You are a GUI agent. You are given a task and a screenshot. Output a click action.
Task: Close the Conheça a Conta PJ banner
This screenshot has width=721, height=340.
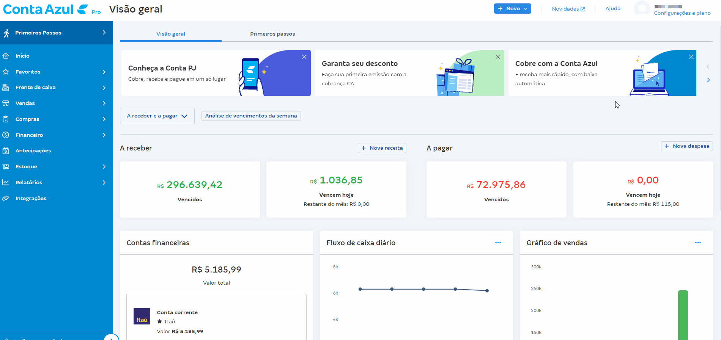tap(304, 57)
